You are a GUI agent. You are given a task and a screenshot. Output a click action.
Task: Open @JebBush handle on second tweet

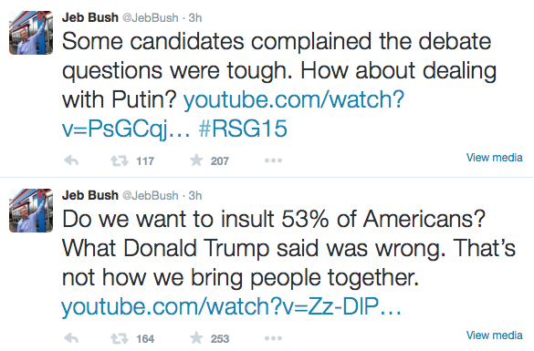[150, 196]
